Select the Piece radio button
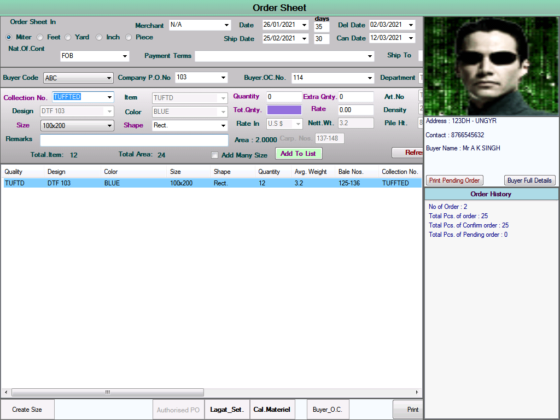The image size is (560, 420). point(129,37)
